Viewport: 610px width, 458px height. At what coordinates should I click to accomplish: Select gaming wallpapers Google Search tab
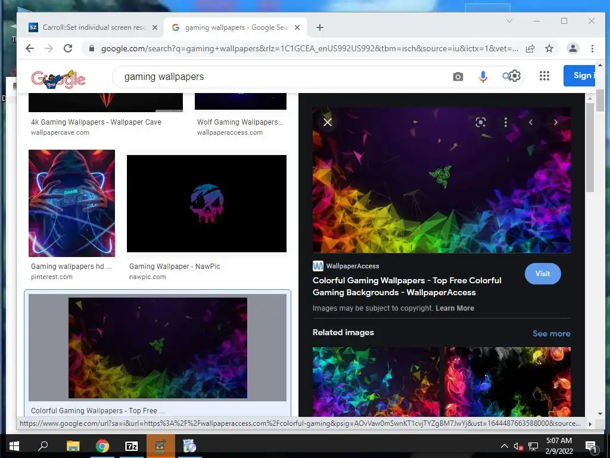click(236, 27)
